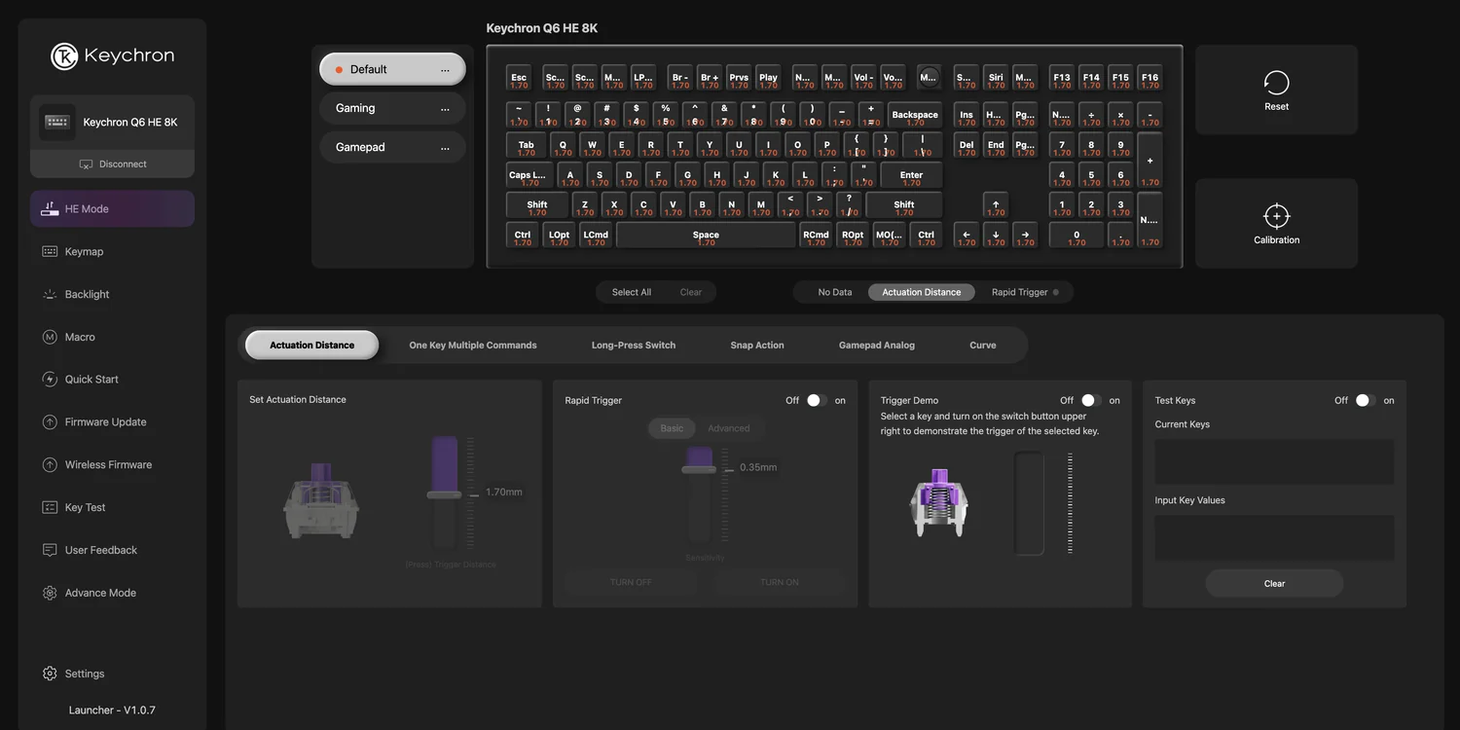The image size is (1460, 730).
Task: Open the Gamepad Analog tab
Action: 877,345
